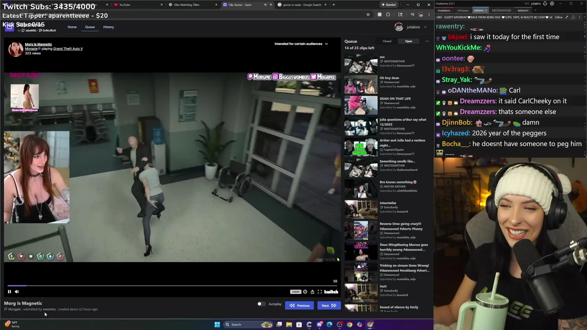Seek along the clip progress bar
Image resolution: width=587 pixels, height=330 pixels.
tap(172, 286)
